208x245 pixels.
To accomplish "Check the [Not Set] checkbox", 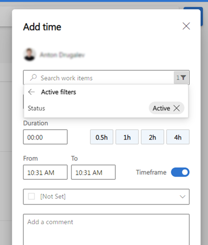I will tap(31, 196).
